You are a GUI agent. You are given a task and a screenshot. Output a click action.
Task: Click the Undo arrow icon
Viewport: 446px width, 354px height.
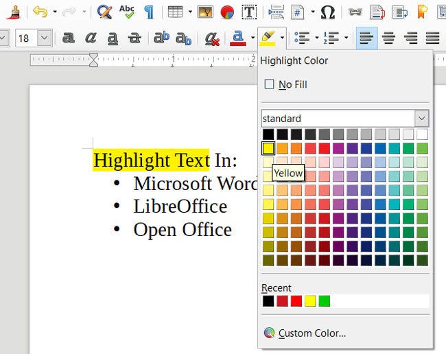point(40,12)
